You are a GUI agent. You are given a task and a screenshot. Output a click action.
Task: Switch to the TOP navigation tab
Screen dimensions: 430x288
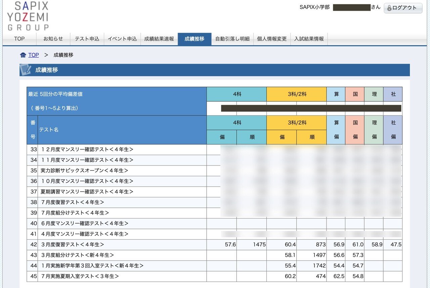[19, 39]
